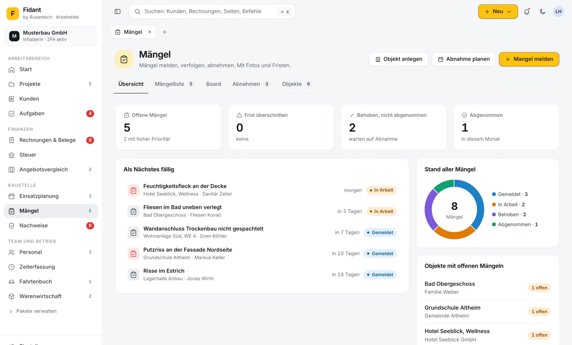Open the Frist überschritten card
Viewport: 572px width, 345px height.
coord(281,127)
